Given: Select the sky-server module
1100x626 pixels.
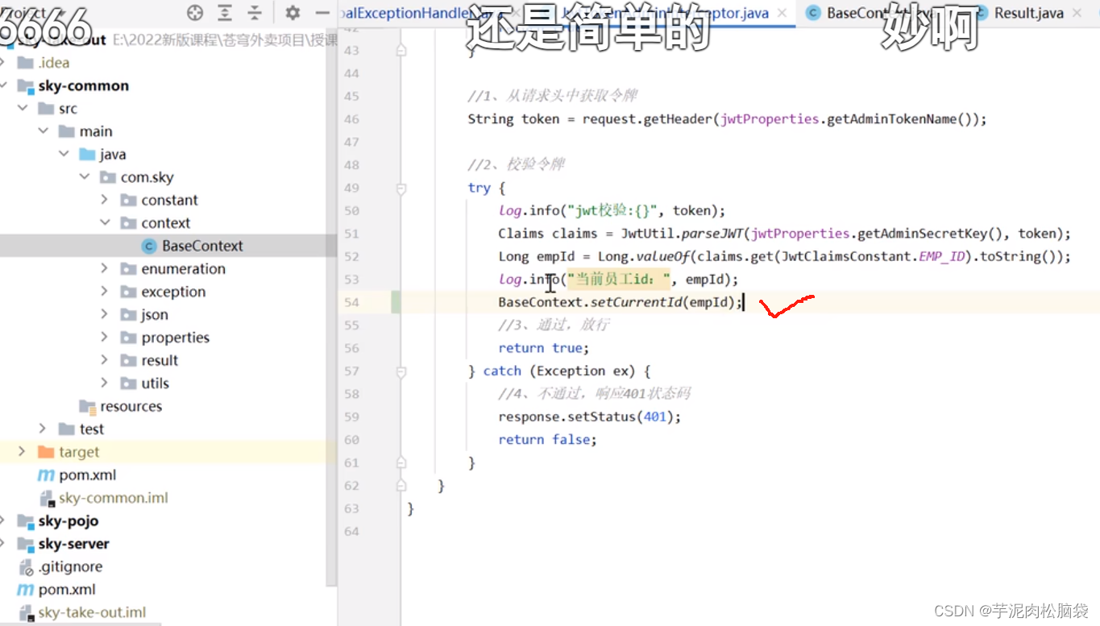Looking at the screenshot, I should click(73, 544).
